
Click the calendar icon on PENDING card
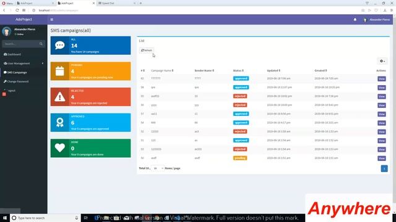coord(60,71)
